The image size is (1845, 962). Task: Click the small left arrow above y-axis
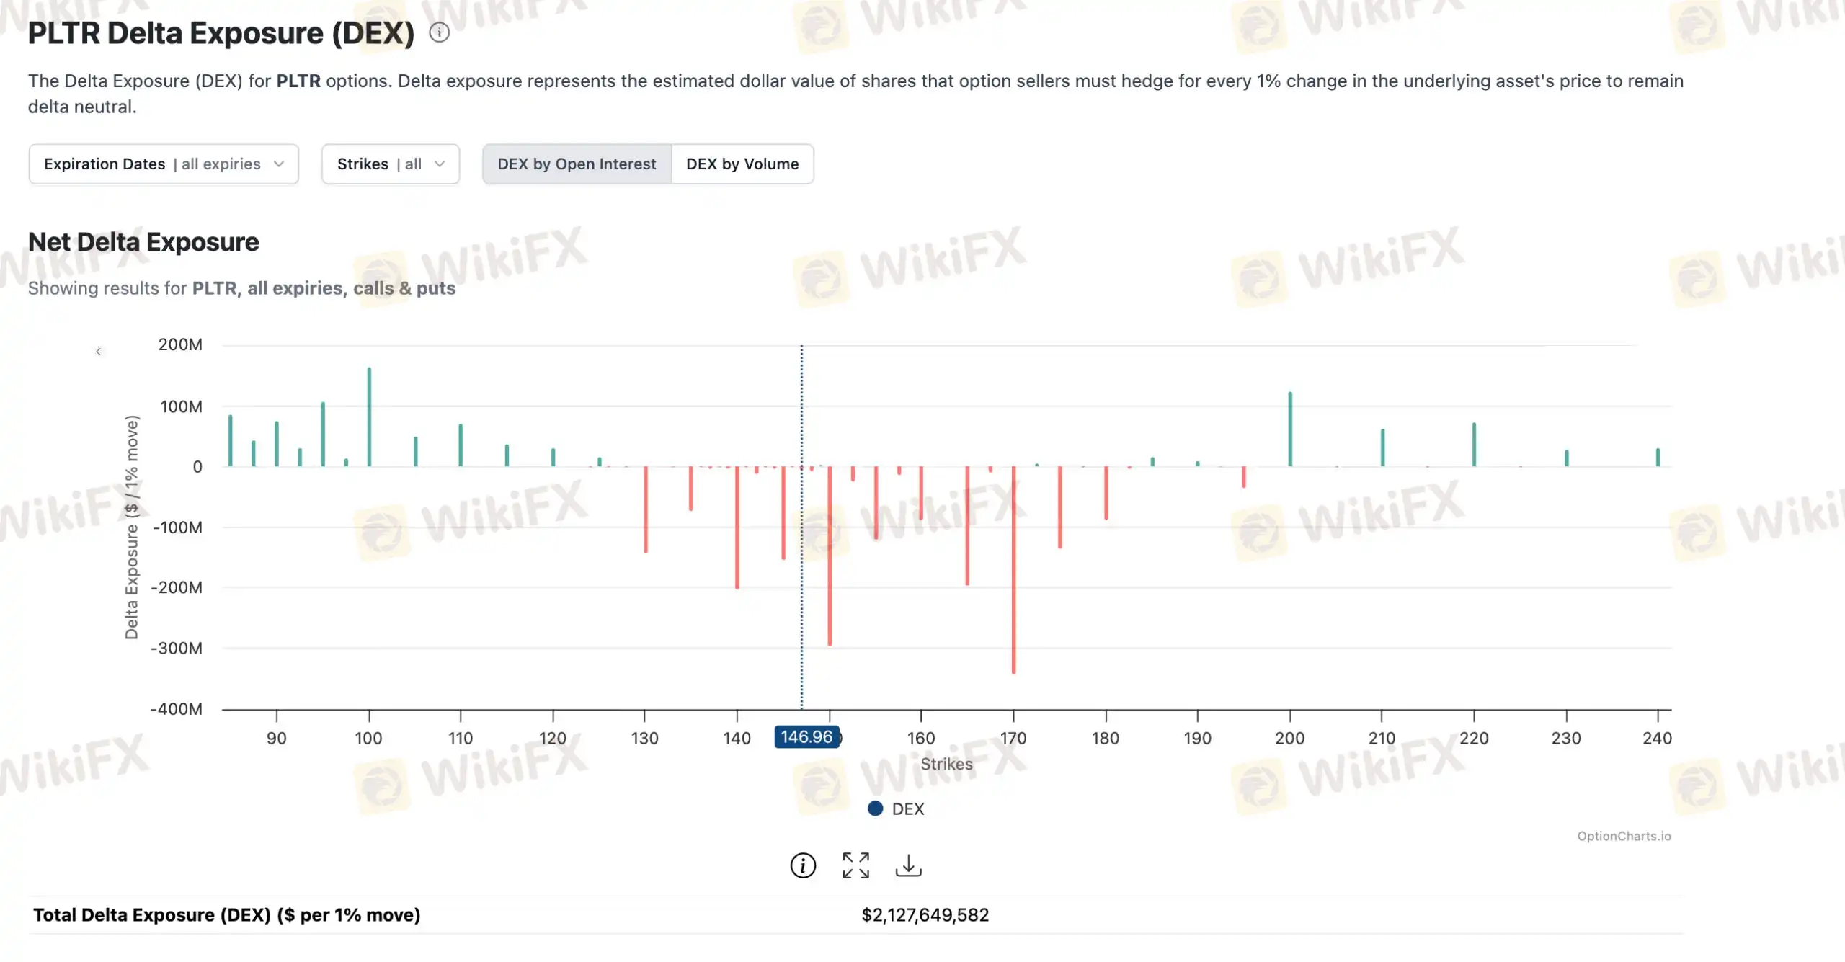[99, 352]
